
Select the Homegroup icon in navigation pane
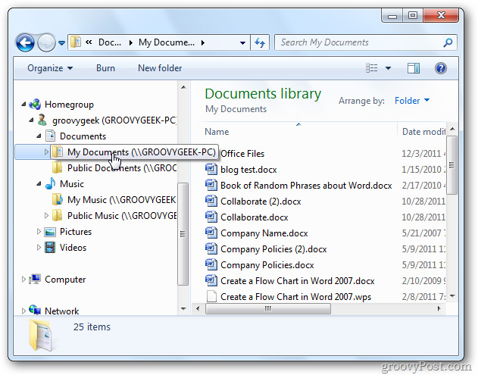pos(35,105)
